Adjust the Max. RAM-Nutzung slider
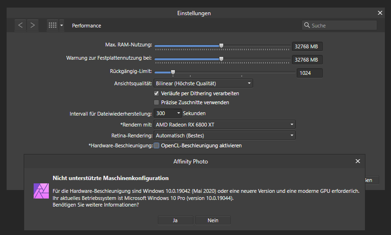 click(x=222, y=45)
